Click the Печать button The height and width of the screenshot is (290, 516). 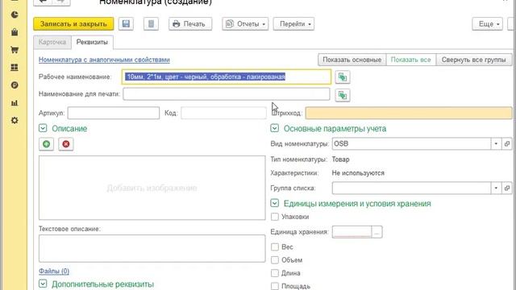[x=190, y=24]
